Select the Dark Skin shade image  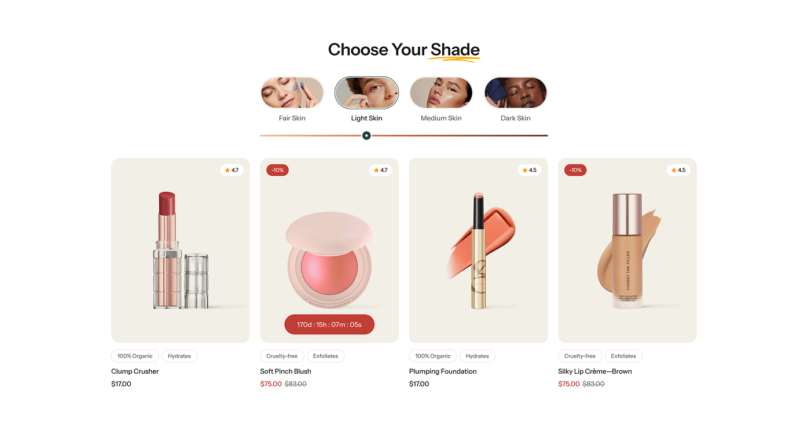click(515, 93)
